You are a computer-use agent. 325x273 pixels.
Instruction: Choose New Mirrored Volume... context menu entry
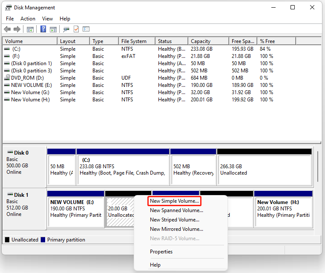pyautogui.click(x=177, y=229)
